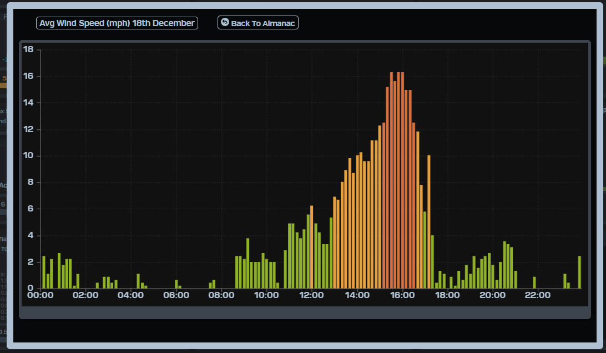Click the last green bar at far right
This screenshot has width=606, height=353.
(579, 272)
